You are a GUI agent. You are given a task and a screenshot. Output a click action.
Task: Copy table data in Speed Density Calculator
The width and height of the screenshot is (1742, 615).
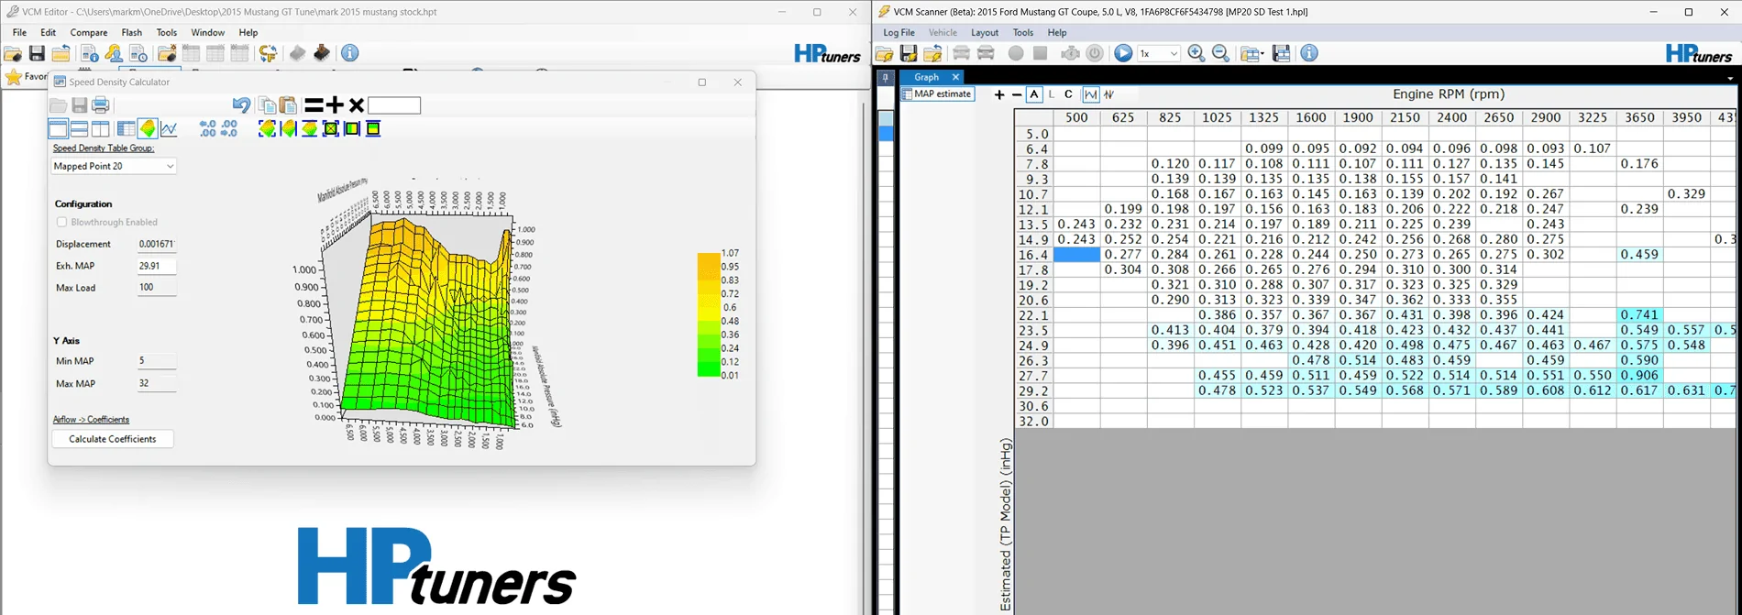coord(267,105)
